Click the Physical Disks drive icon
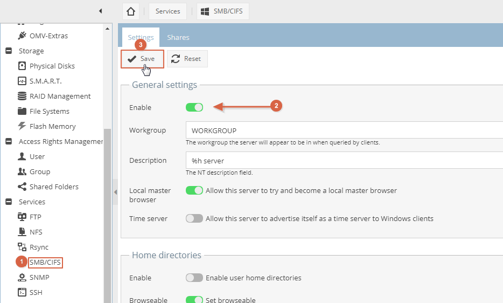 (x=22, y=66)
